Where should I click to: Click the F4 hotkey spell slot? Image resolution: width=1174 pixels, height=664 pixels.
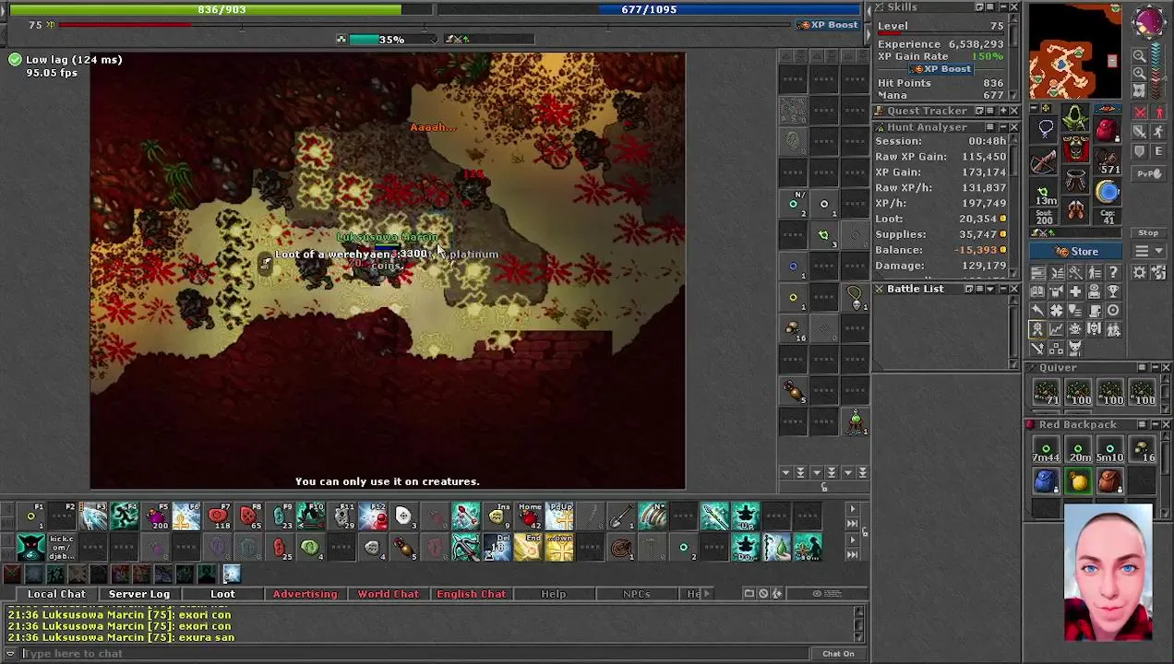pos(125,516)
